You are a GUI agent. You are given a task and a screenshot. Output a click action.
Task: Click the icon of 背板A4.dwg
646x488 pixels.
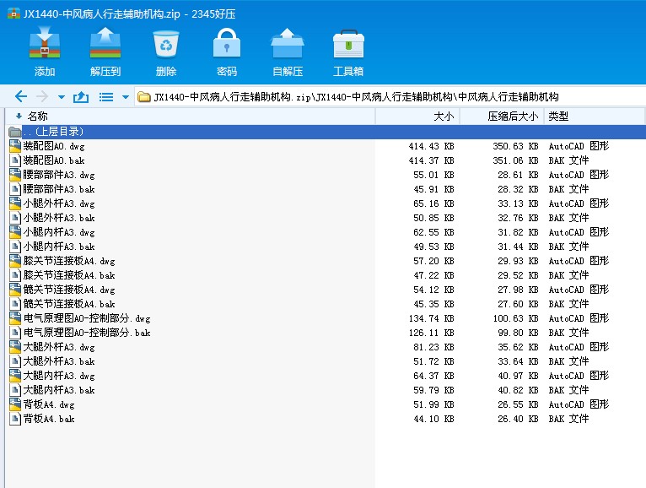coord(15,404)
